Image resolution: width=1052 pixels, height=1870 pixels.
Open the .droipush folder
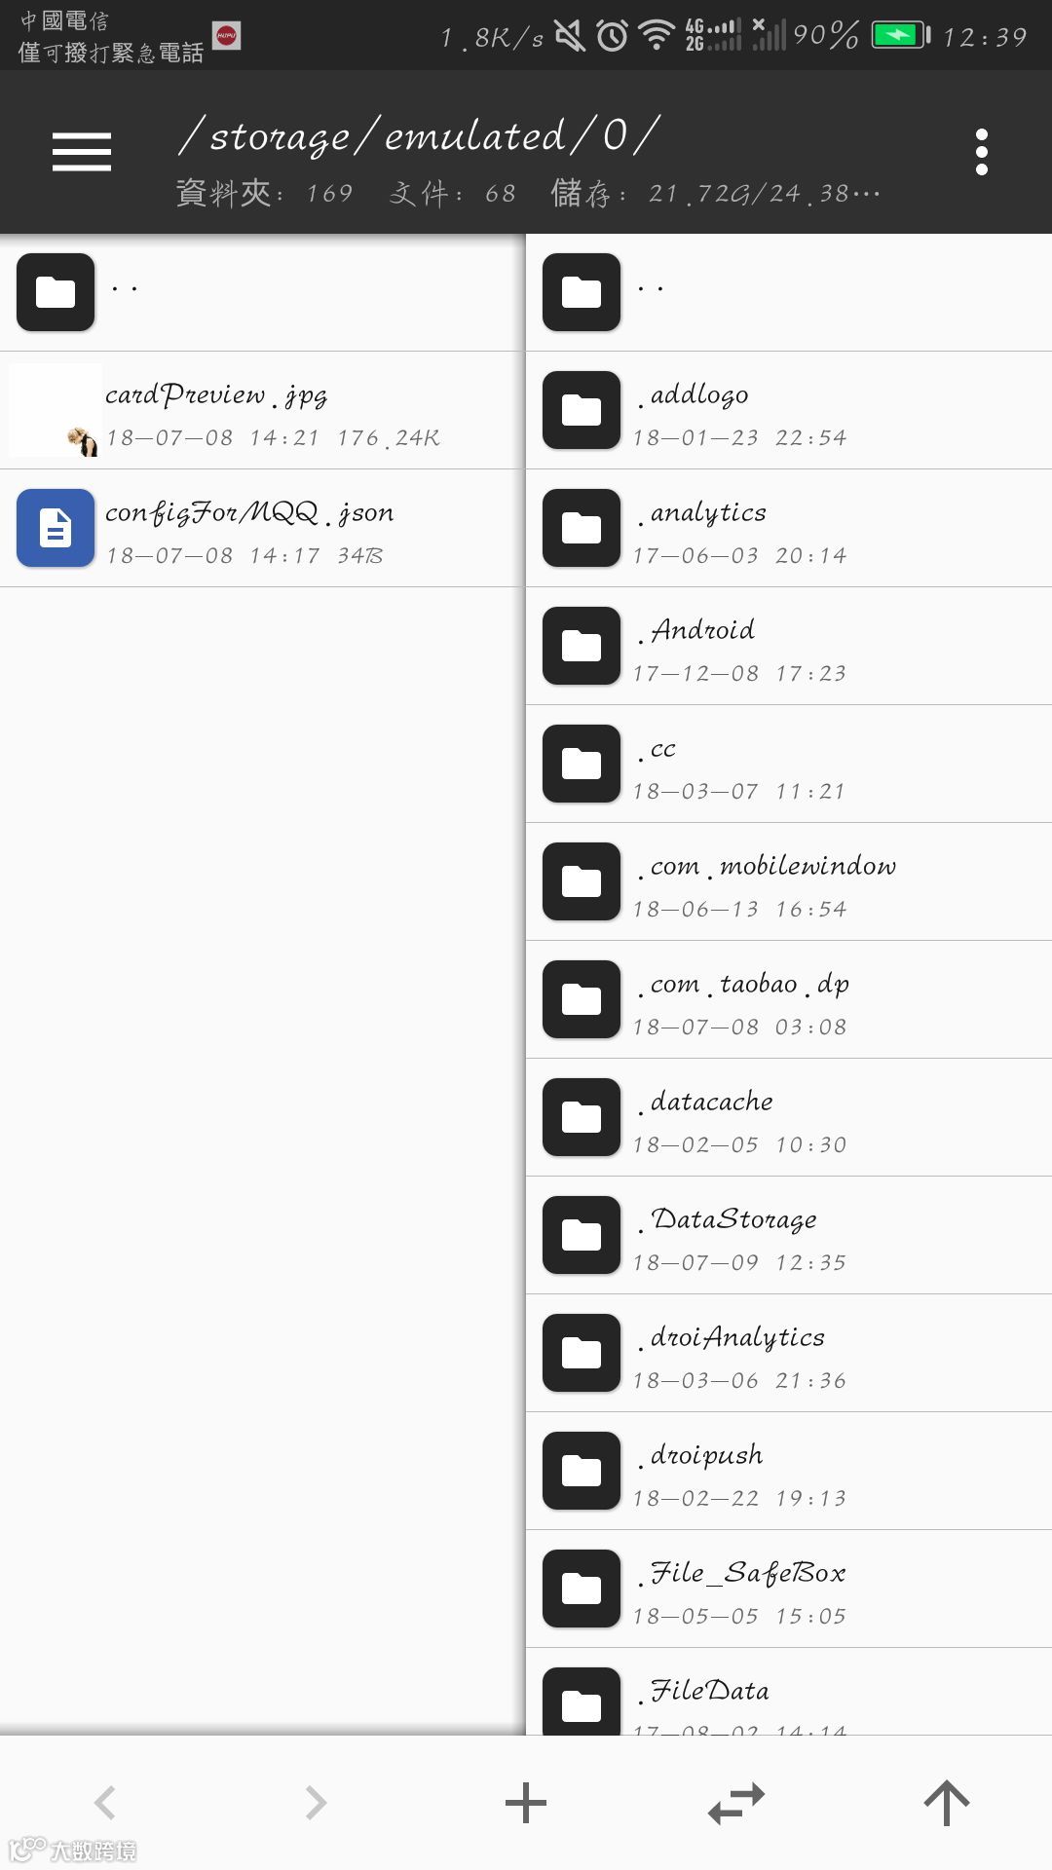tap(789, 1471)
